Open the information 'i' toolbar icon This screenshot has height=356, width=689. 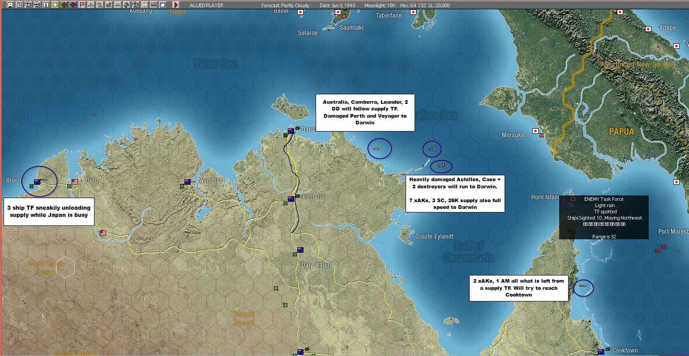tap(46, 5)
